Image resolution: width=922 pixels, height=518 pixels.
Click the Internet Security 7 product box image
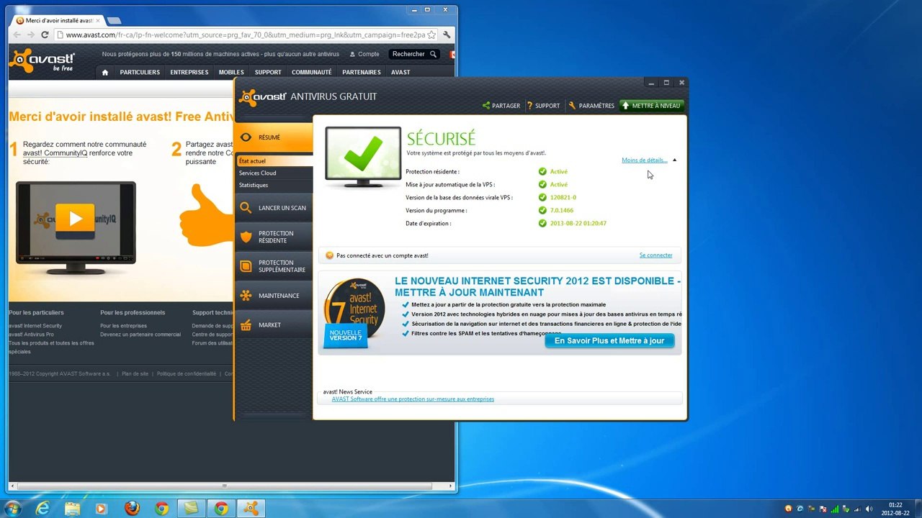[x=354, y=312]
